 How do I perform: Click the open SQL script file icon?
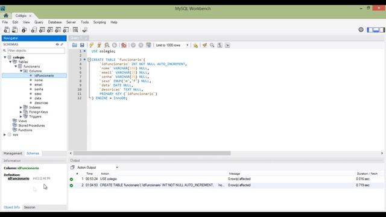coord(14,30)
